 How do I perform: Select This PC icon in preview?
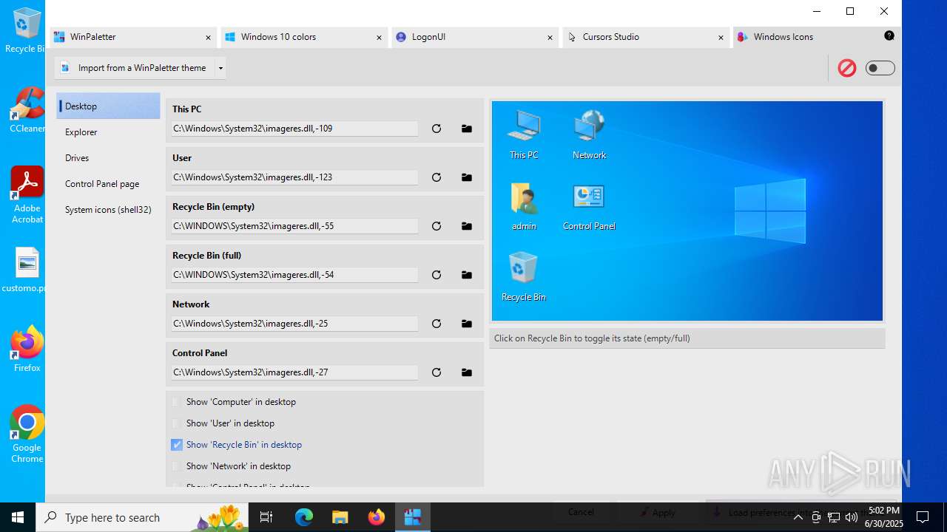(523, 134)
